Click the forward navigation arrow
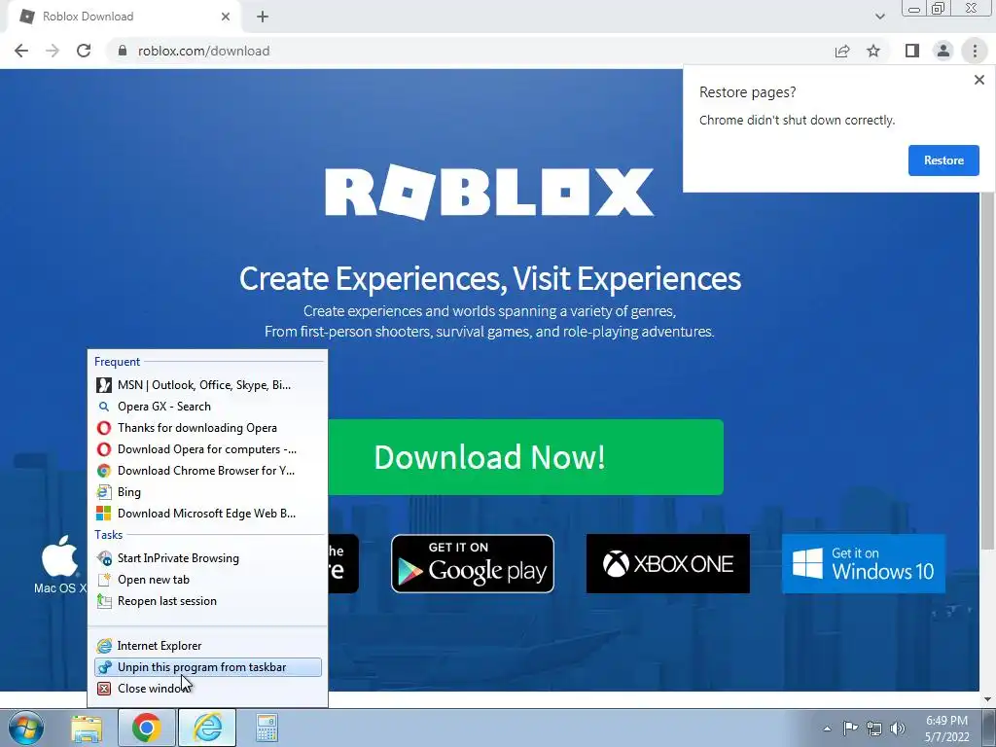Screen dimensions: 996x747 (x=53, y=51)
